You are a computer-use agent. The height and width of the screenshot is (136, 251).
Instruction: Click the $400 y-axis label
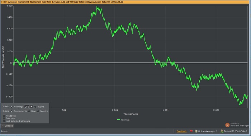pyautogui.click(x=10, y=17)
